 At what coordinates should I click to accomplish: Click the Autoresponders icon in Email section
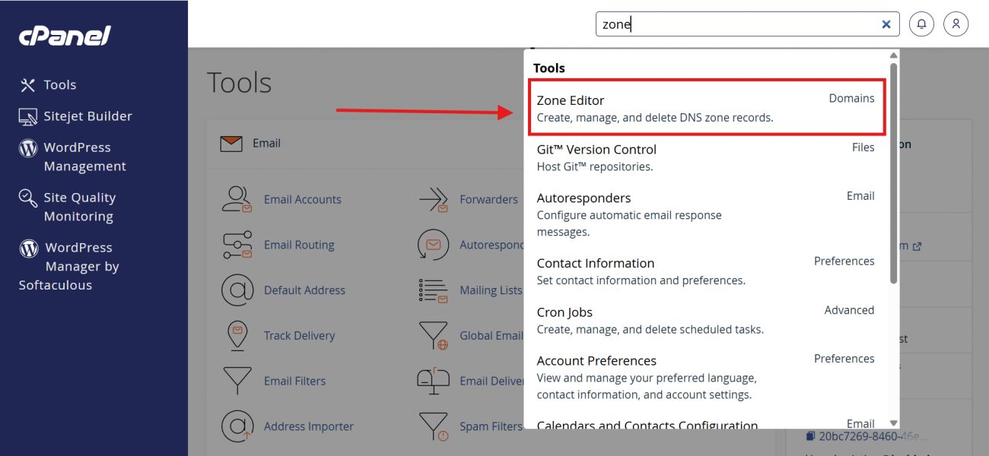[x=433, y=245]
